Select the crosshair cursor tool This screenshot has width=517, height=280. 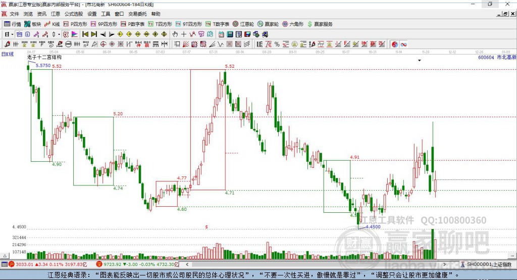tap(184, 34)
